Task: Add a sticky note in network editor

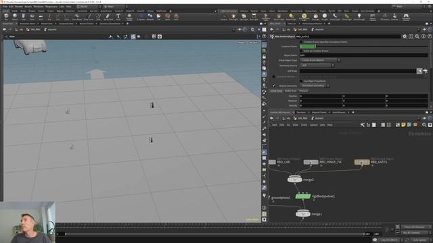Action: 403,125
